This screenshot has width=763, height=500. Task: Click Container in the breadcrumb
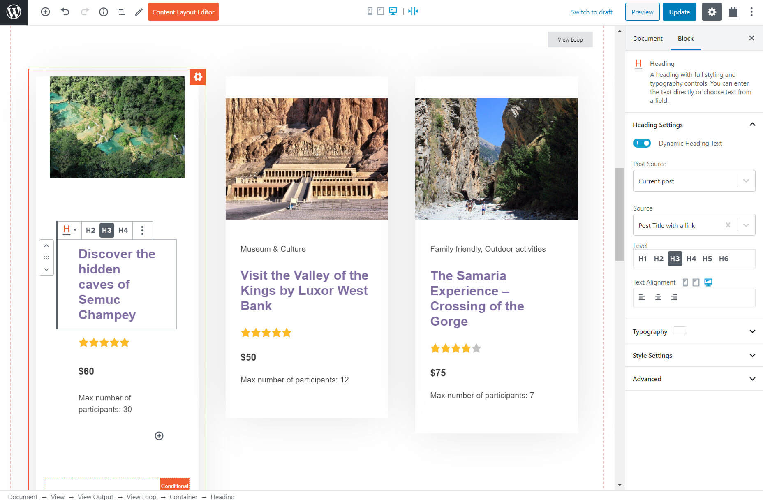183,497
